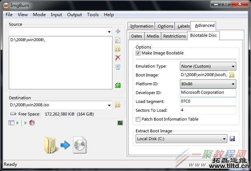Click the Developer ID field
Viewport: 251px width, 171px height.
pyautogui.click(x=208, y=93)
